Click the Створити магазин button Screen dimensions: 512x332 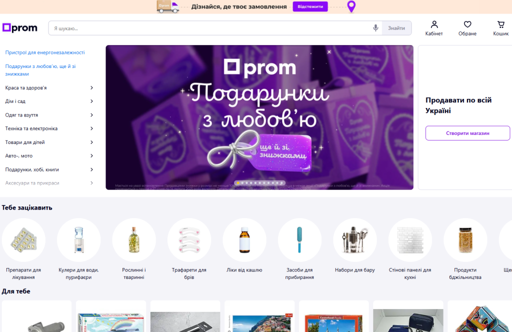pos(467,133)
